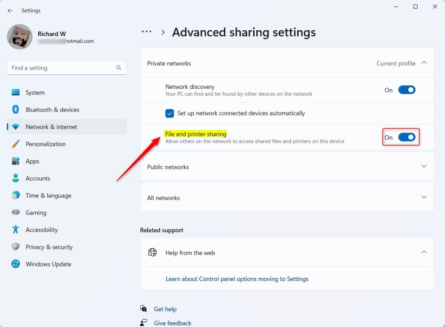Click the Personalization paintbrush icon
445x327 pixels.
coord(15,144)
